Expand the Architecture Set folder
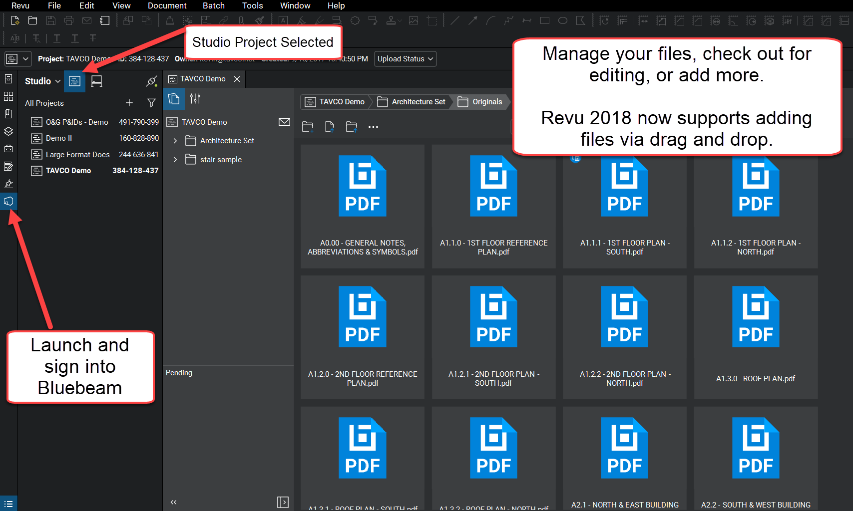The image size is (853, 511). click(176, 141)
